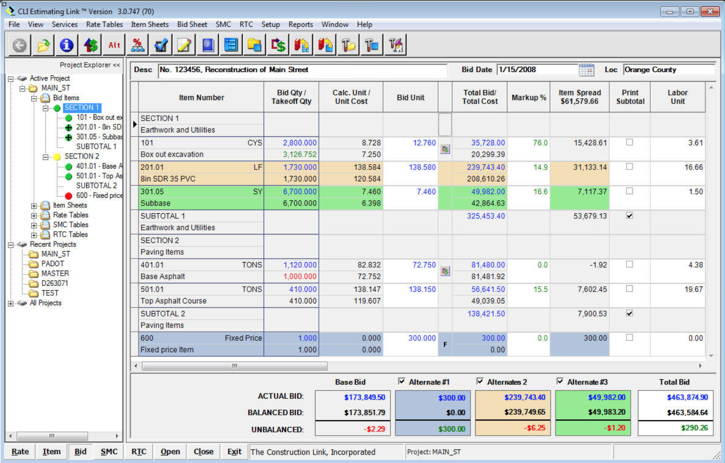Click the blue checkmark toolbar icon

[161, 45]
